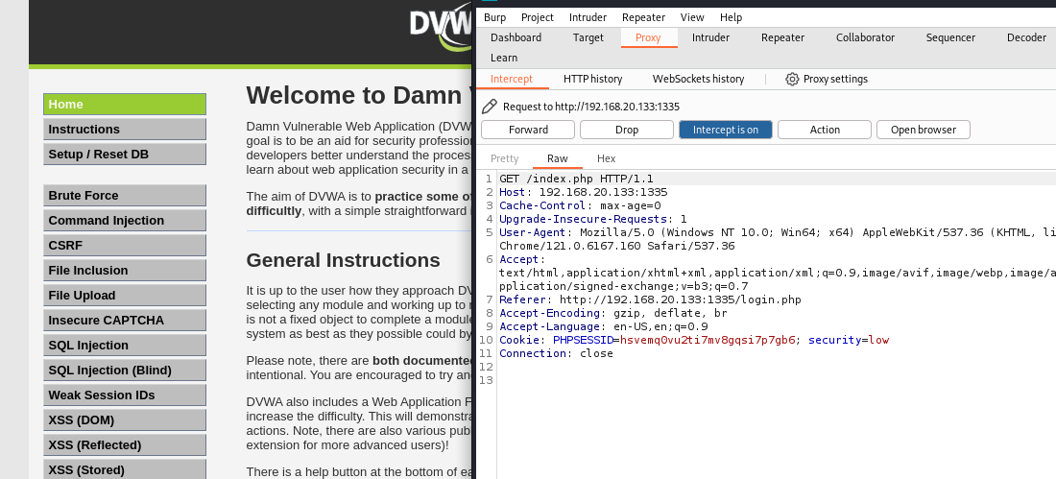
Task: Click the Accept-Language header line
Action: pyautogui.click(x=604, y=326)
